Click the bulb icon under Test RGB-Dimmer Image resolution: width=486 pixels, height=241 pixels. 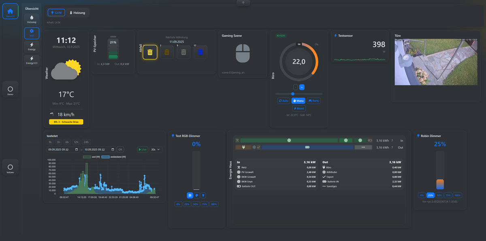(203, 195)
